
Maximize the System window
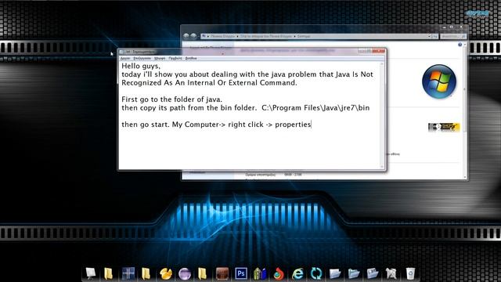point(452,27)
